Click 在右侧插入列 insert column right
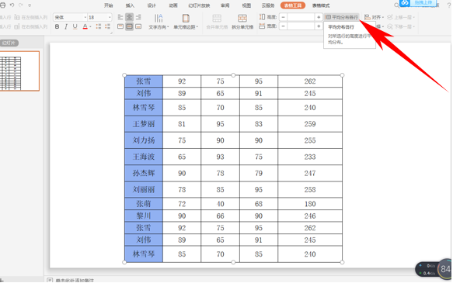Screen dimensions: 453x283 (31, 26)
